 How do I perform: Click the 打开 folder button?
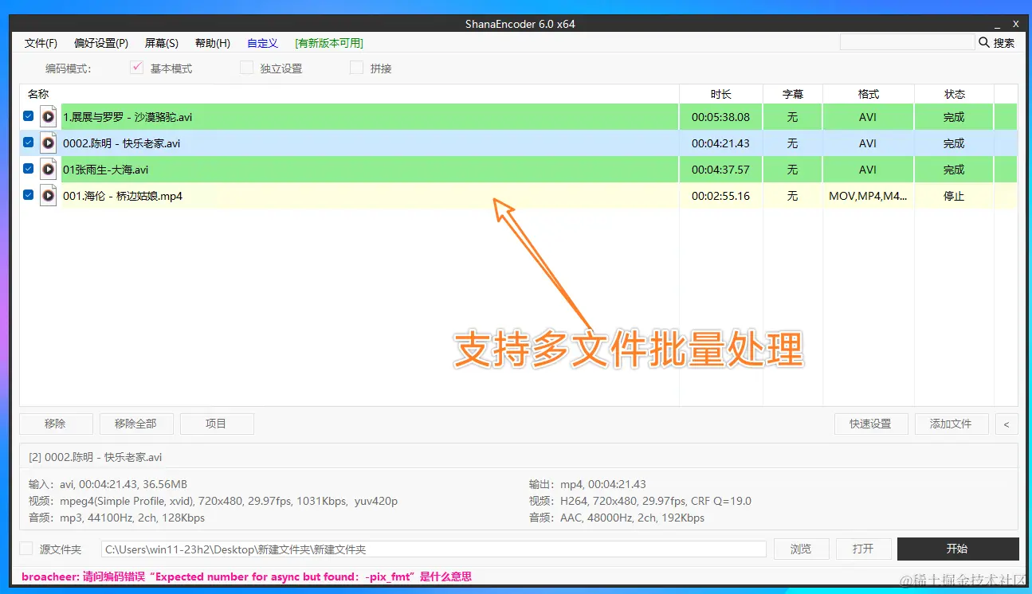[x=863, y=549]
